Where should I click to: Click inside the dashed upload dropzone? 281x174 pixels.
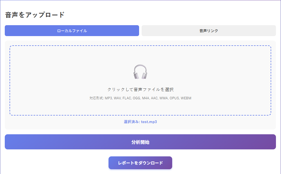pos(140,80)
